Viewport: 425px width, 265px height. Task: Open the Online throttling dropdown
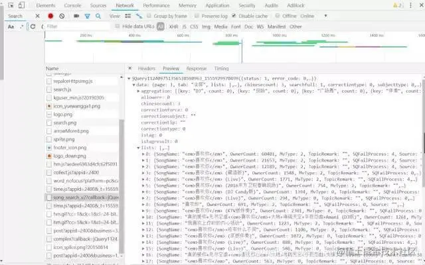313,16
